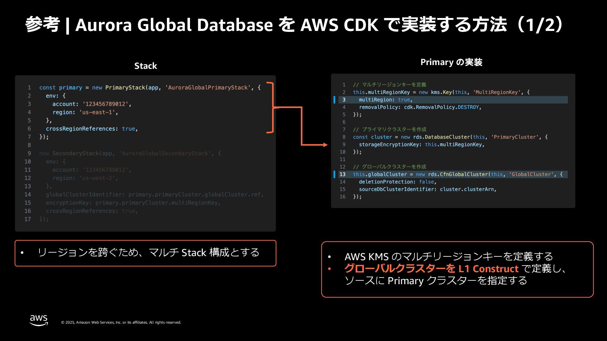The height and width of the screenshot is (341, 607).
Task: Click the AWS logo in the footer
Action: point(39,320)
